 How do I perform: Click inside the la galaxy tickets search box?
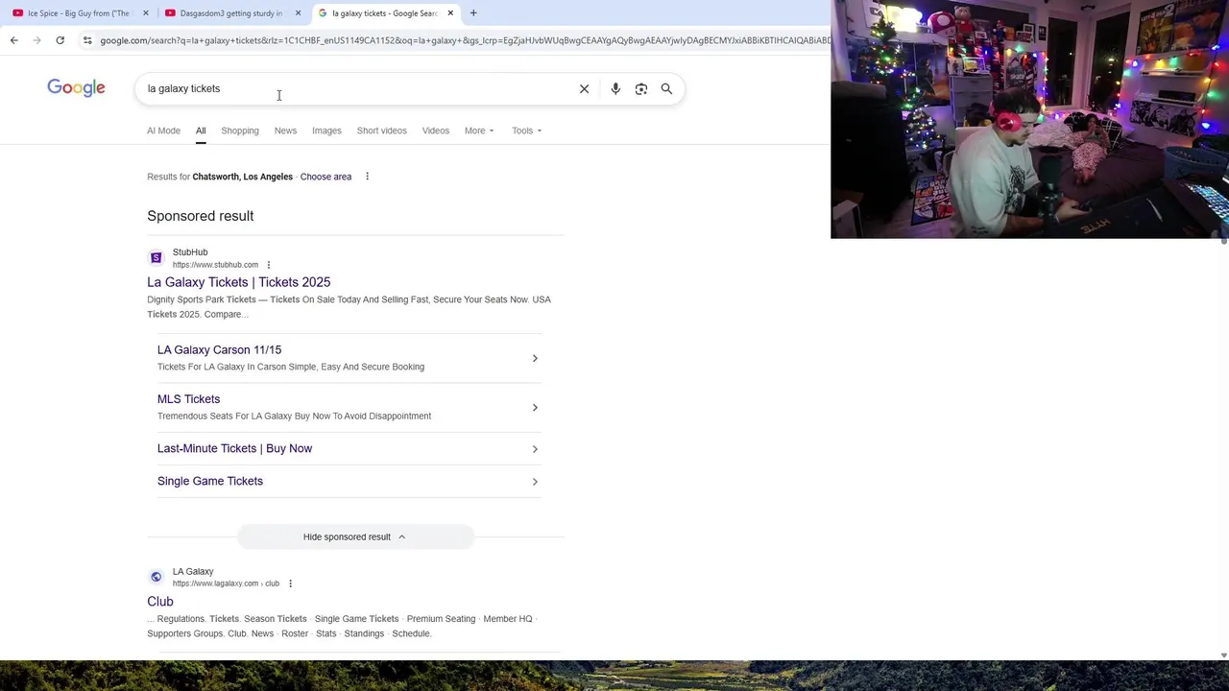(355, 88)
